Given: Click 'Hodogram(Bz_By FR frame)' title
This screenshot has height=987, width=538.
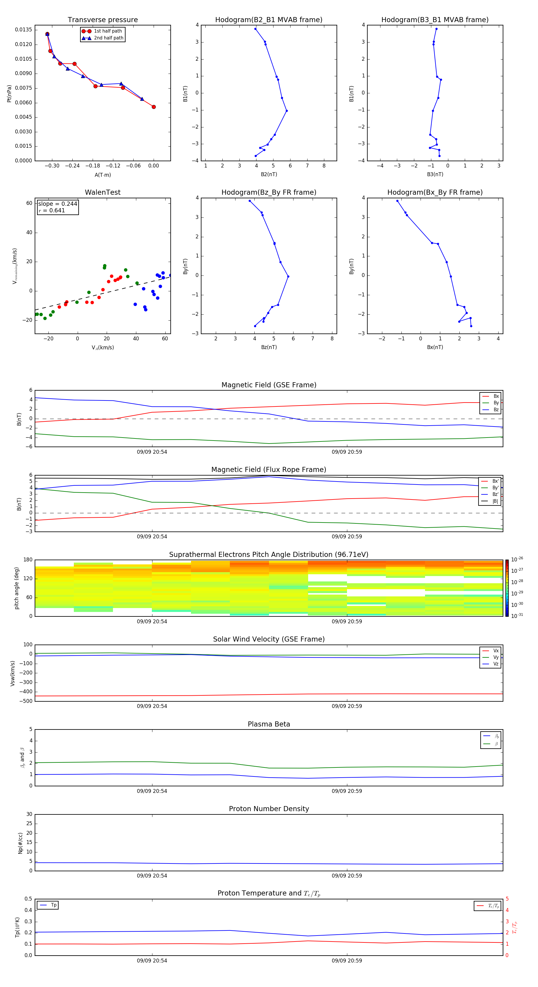Looking at the screenshot, I should (x=269, y=192).
